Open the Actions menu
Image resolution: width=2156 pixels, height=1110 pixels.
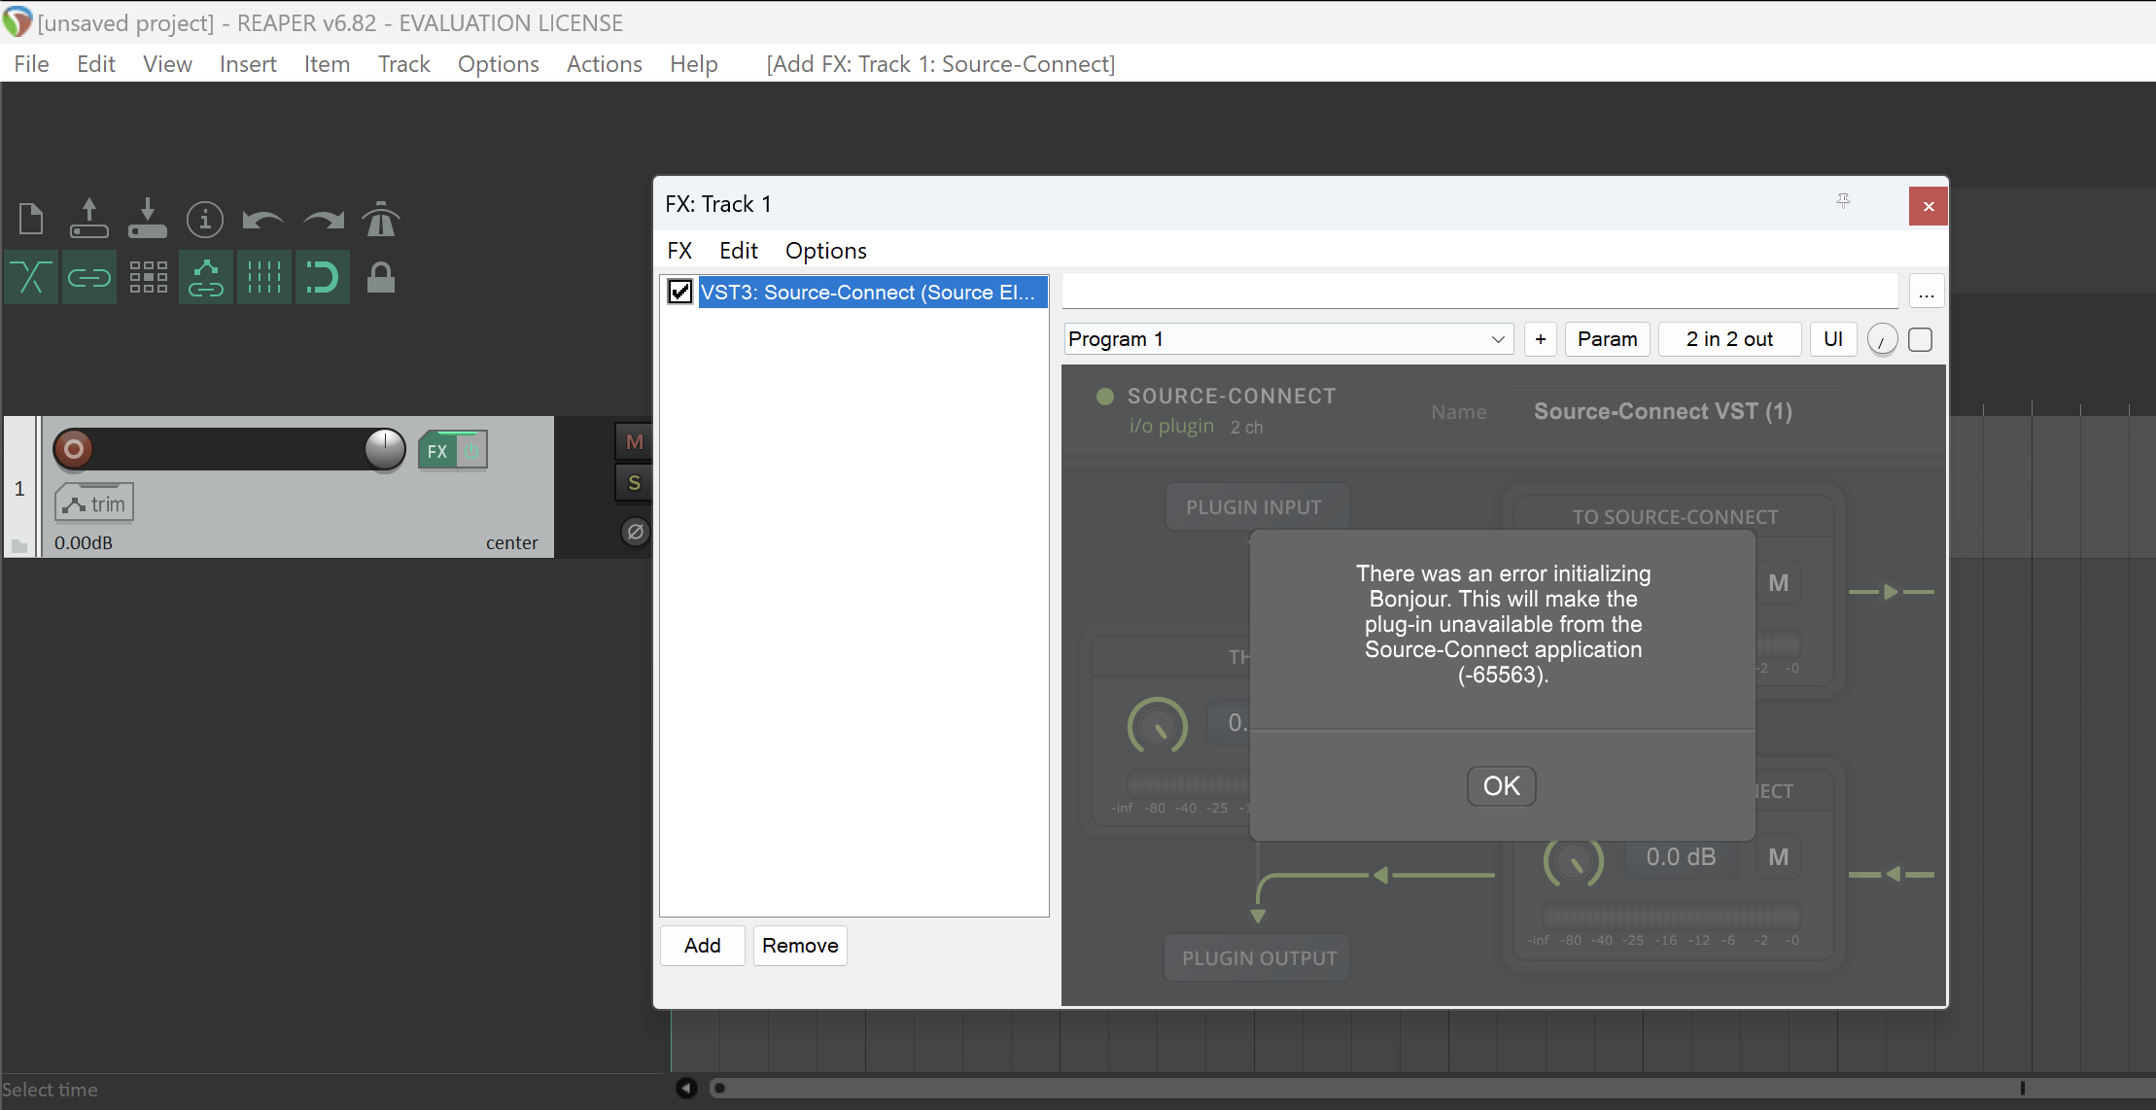(x=604, y=64)
